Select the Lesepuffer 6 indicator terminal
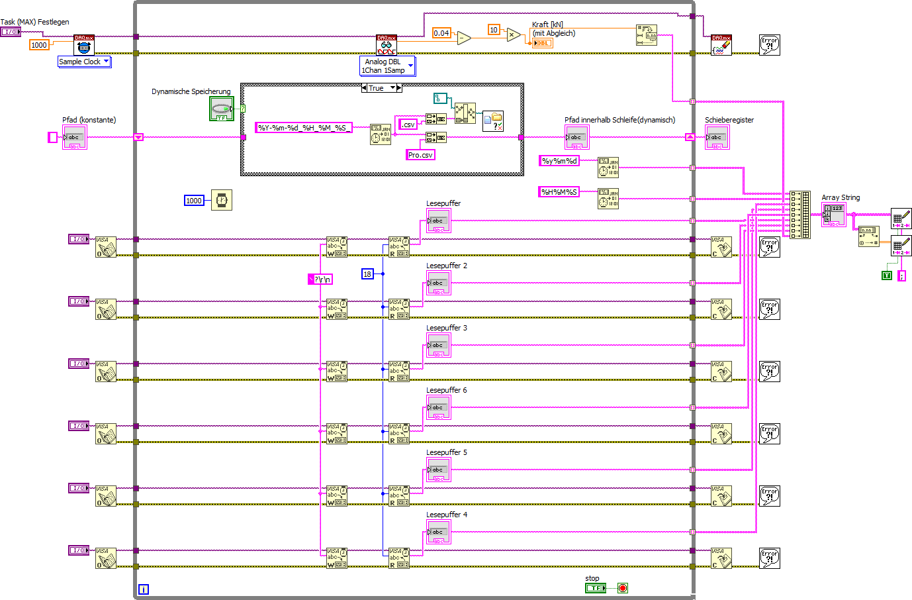The width and height of the screenshot is (912, 600). (438, 407)
